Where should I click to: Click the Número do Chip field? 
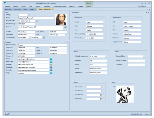(x=95, y=34)
